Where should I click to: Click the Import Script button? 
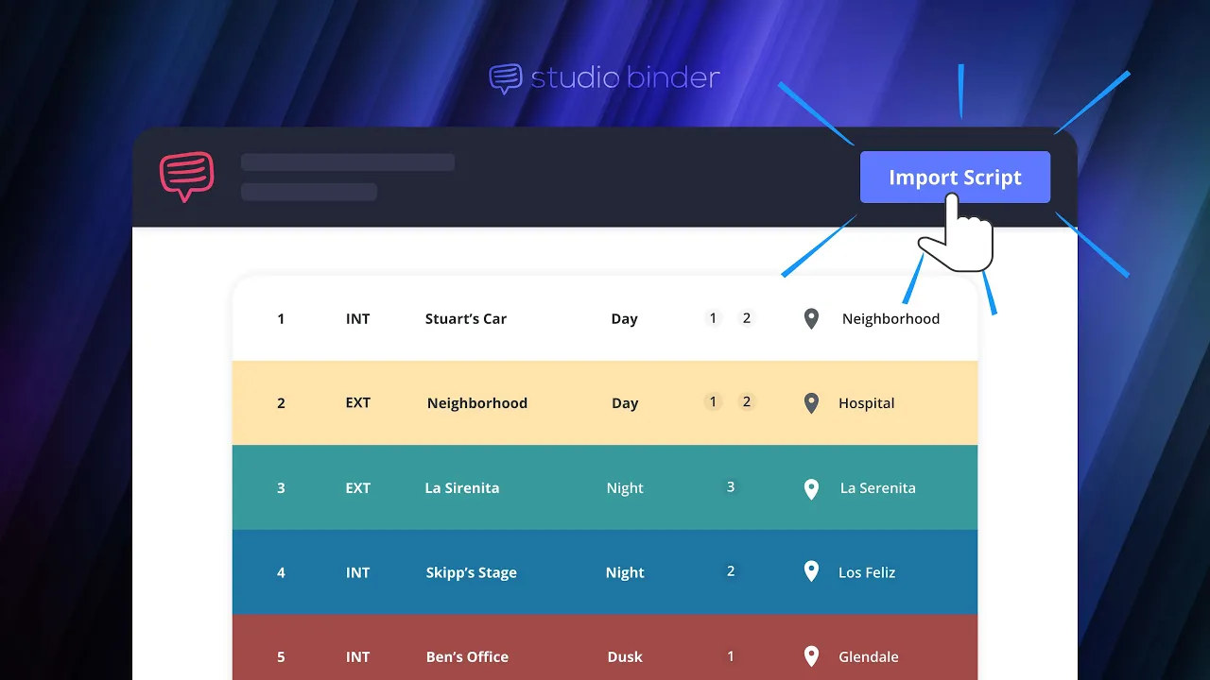coord(955,177)
